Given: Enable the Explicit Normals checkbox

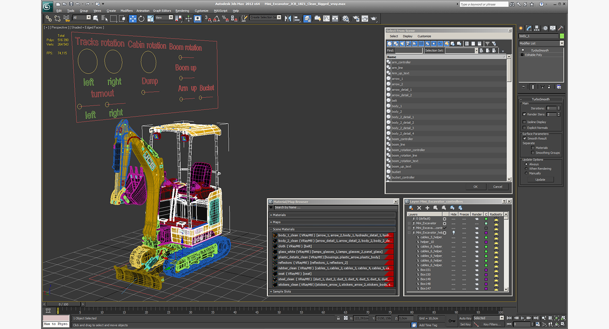Looking at the screenshot, I should (x=524, y=128).
